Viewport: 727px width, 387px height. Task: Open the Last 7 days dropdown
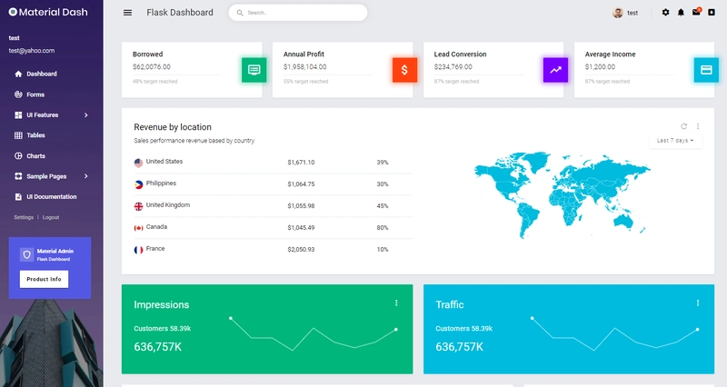675,141
